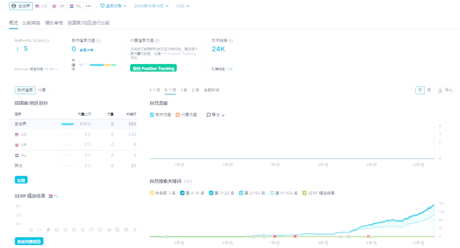Open the 1.6K referring domains link
The image size is (460, 248).
(x=230, y=69)
